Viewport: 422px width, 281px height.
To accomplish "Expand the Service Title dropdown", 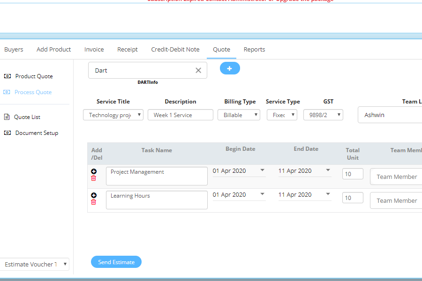I will (x=113, y=115).
